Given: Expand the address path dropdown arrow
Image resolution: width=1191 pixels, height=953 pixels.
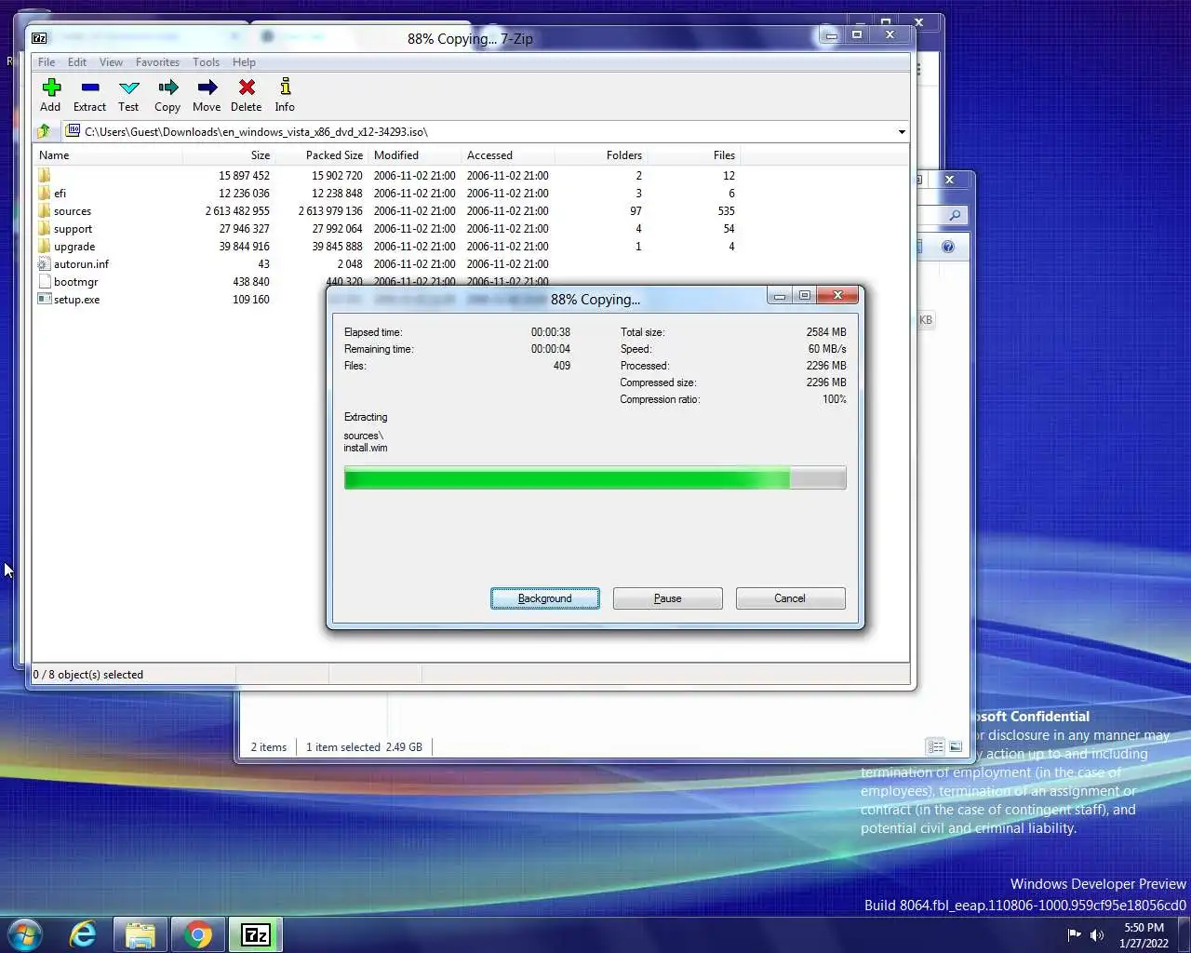Looking at the screenshot, I should [902, 132].
